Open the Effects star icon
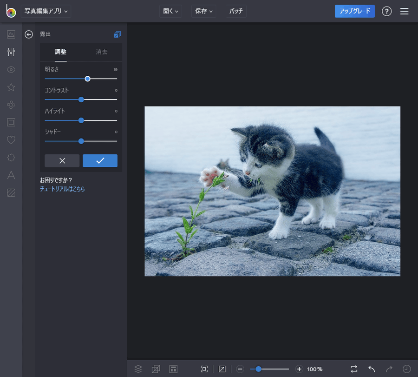 tap(11, 87)
